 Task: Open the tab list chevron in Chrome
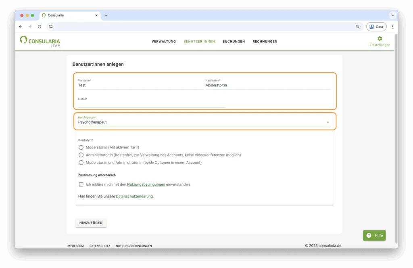392,15
